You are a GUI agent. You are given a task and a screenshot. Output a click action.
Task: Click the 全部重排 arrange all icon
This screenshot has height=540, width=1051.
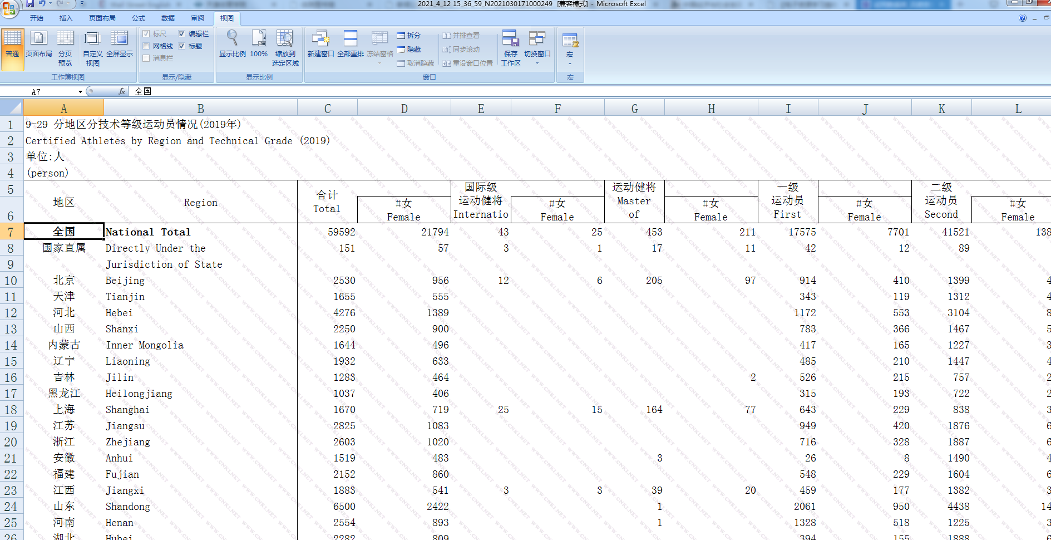coord(351,43)
